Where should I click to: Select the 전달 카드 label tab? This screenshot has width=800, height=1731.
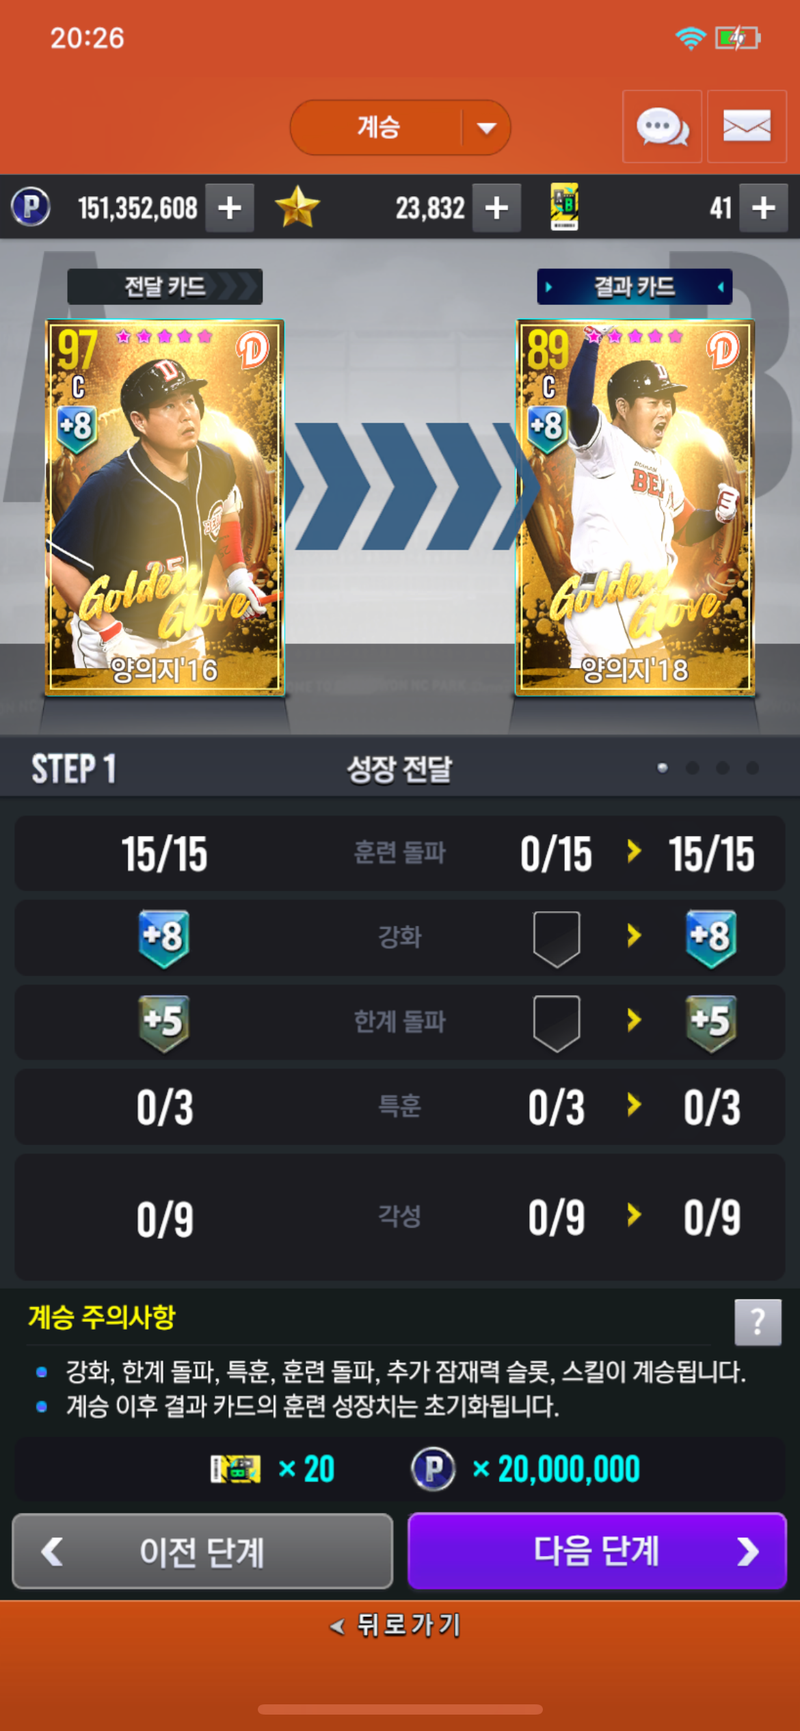coord(165,286)
